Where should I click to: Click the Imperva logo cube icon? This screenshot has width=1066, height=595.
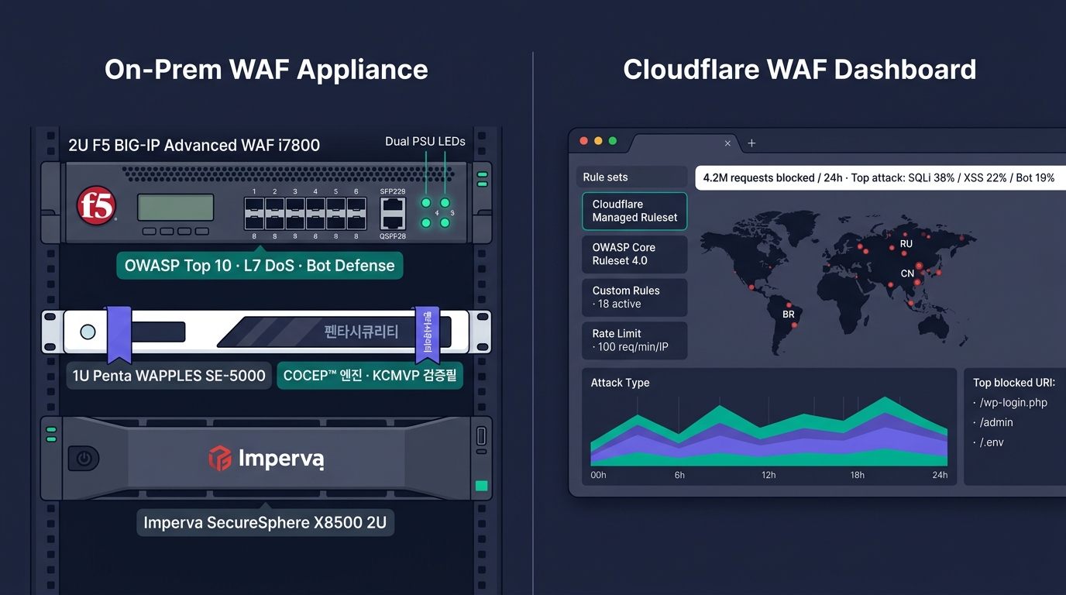click(x=220, y=458)
